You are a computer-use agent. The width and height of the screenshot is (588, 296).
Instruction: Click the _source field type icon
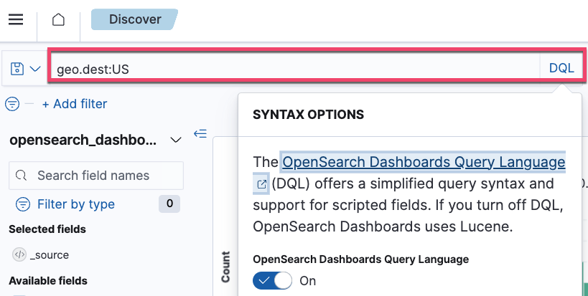click(19, 255)
